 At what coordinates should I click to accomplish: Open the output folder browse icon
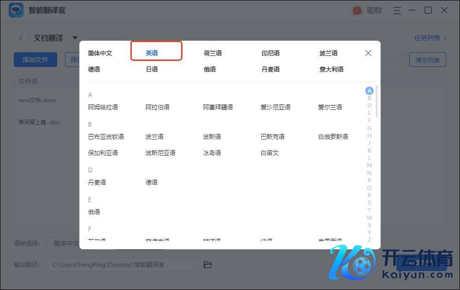pyautogui.click(x=208, y=265)
